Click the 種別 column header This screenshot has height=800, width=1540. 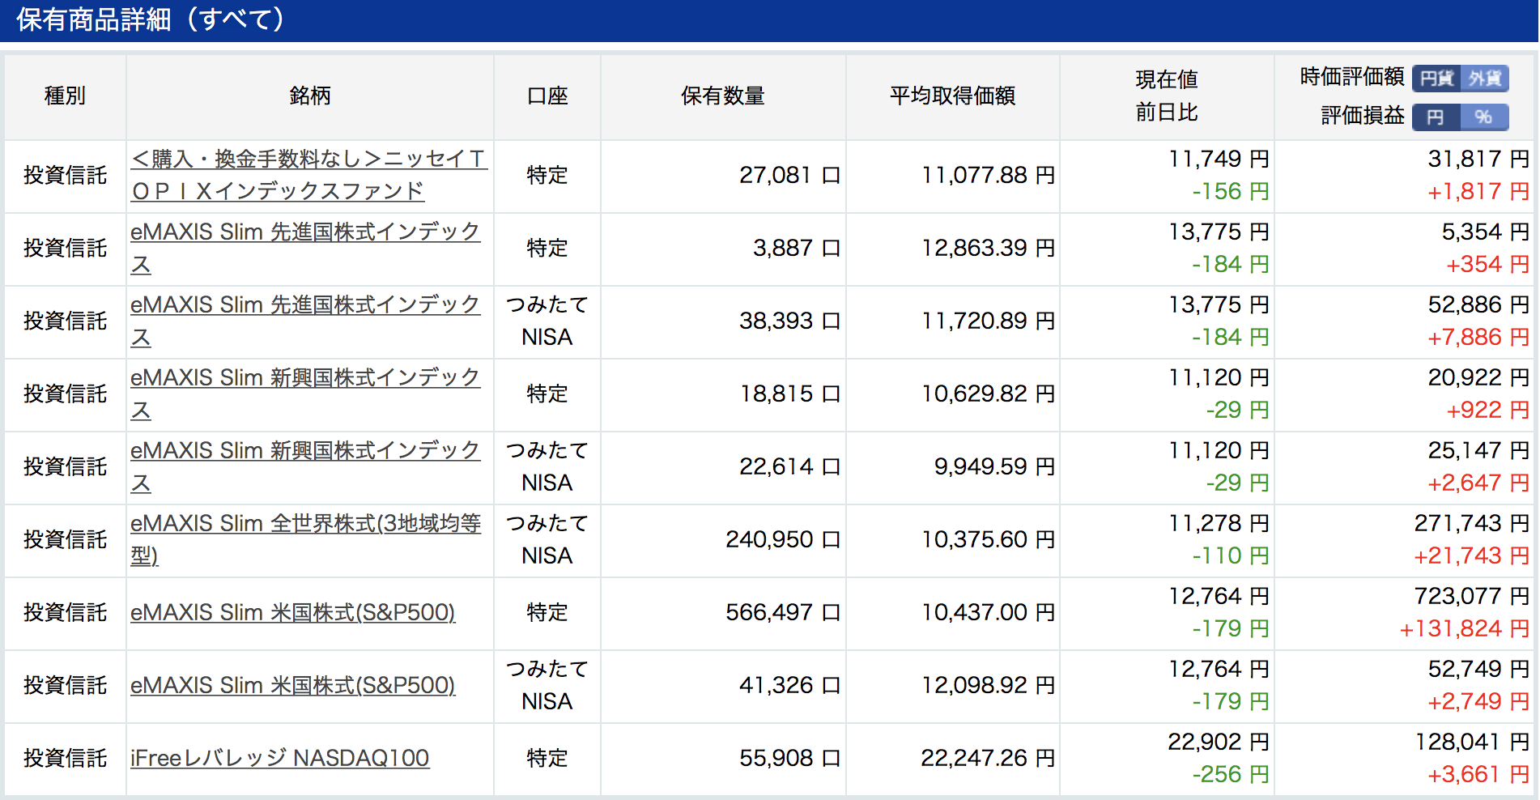coord(65,96)
